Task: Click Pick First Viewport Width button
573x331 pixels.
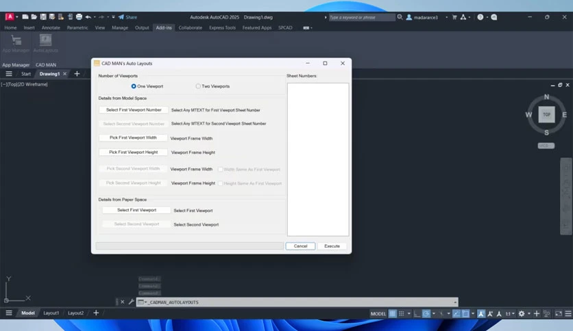Action: [x=133, y=137]
